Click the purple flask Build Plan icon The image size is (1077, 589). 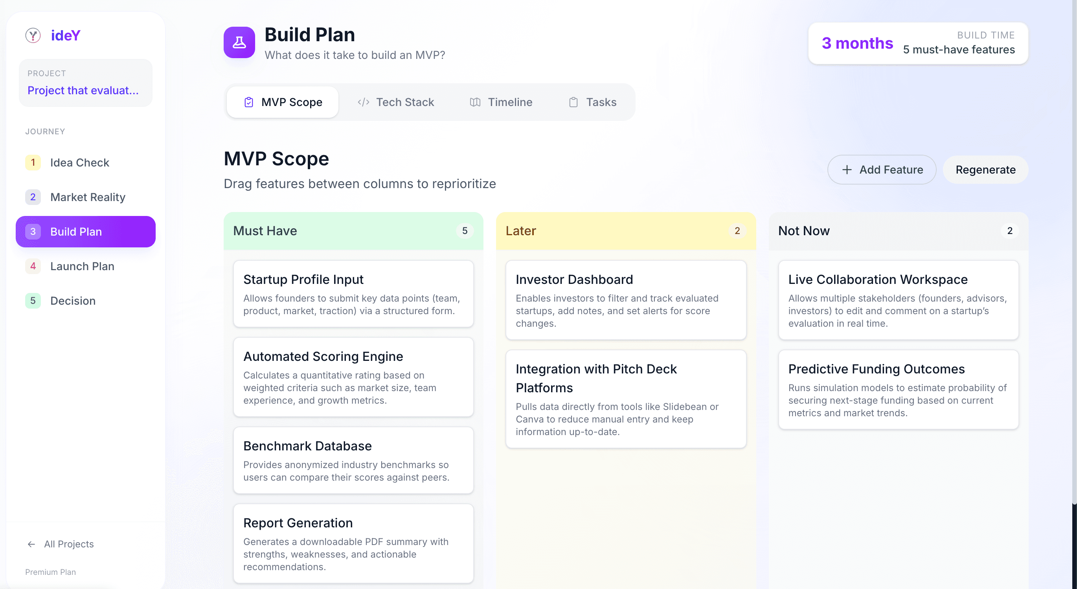pos(239,43)
